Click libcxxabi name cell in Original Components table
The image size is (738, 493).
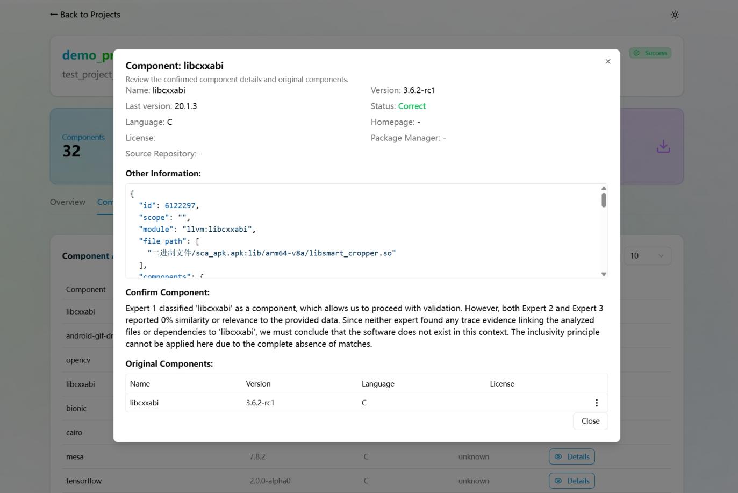pyautogui.click(x=144, y=403)
